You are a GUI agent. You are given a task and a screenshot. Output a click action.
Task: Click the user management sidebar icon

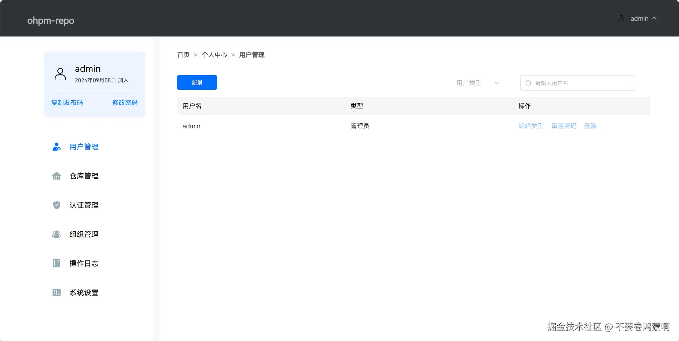(x=57, y=147)
